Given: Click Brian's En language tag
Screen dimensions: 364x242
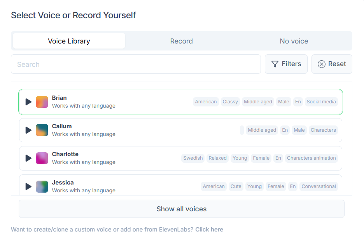Looking at the screenshot, I should pyautogui.click(x=298, y=102).
